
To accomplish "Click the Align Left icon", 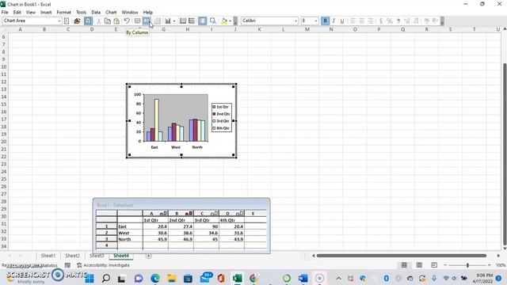I will tap(353, 21).
